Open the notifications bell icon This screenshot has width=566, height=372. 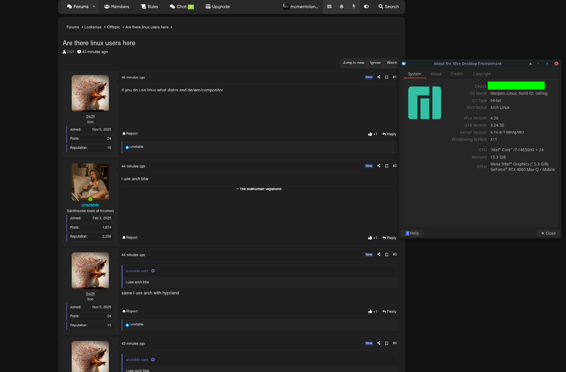coord(342,6)
